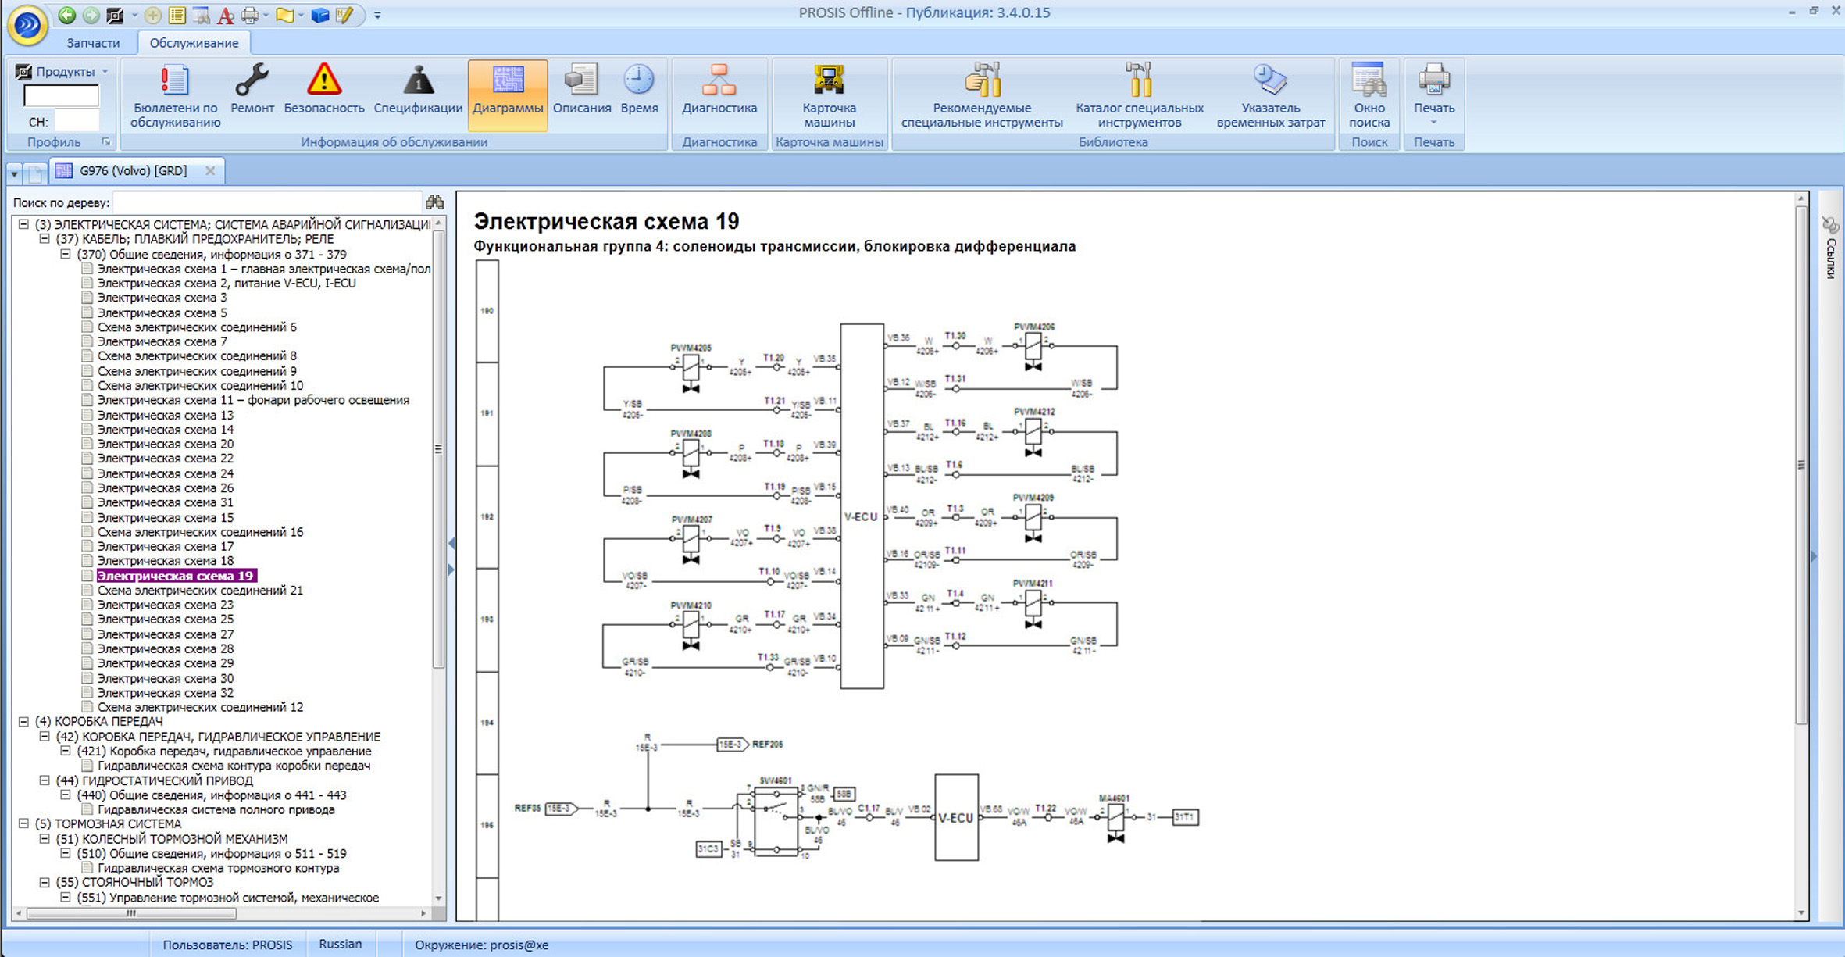Collapse the (37) КАБЕЛЬ; ПЛАВКИЙ ПРЕДОХРАНИТЕЛЬ; РЕЛЕ node
This screenshot has height=957, width=1845.
[45, 239]
